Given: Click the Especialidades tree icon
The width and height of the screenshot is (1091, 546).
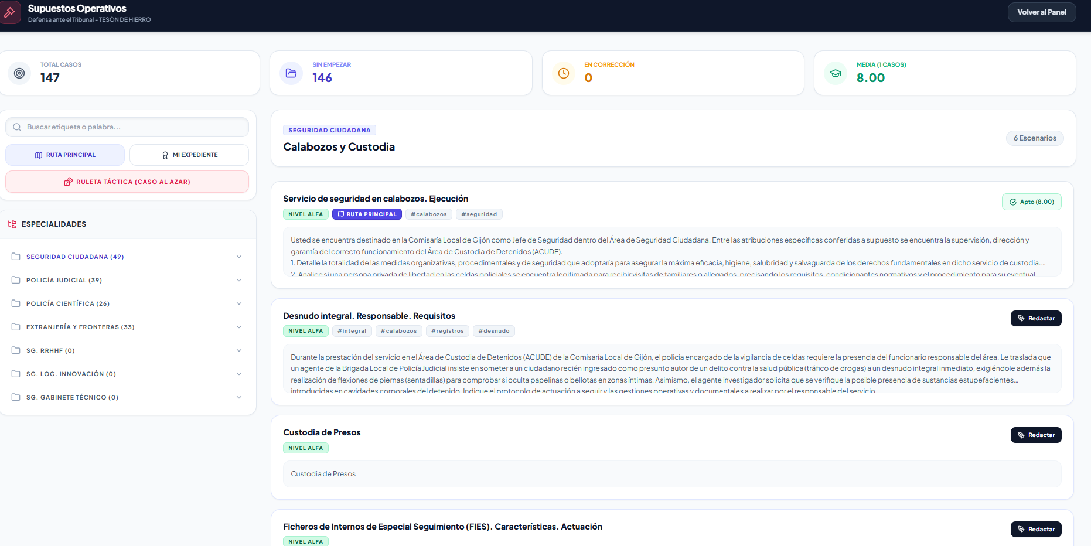Looking at the screenshot, I should pos(12,224).
